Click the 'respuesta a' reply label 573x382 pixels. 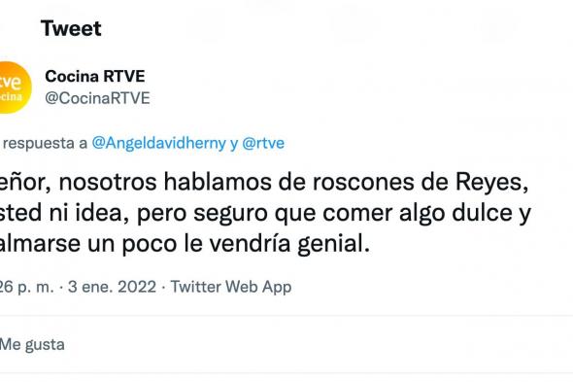point(45,143)
